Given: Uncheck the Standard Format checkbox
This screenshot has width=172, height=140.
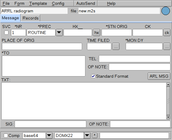Looking at the screenshot, I should 93,76.
